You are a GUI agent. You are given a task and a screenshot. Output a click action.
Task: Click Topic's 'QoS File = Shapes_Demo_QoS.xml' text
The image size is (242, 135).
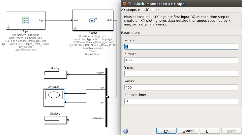click(25, 41)
